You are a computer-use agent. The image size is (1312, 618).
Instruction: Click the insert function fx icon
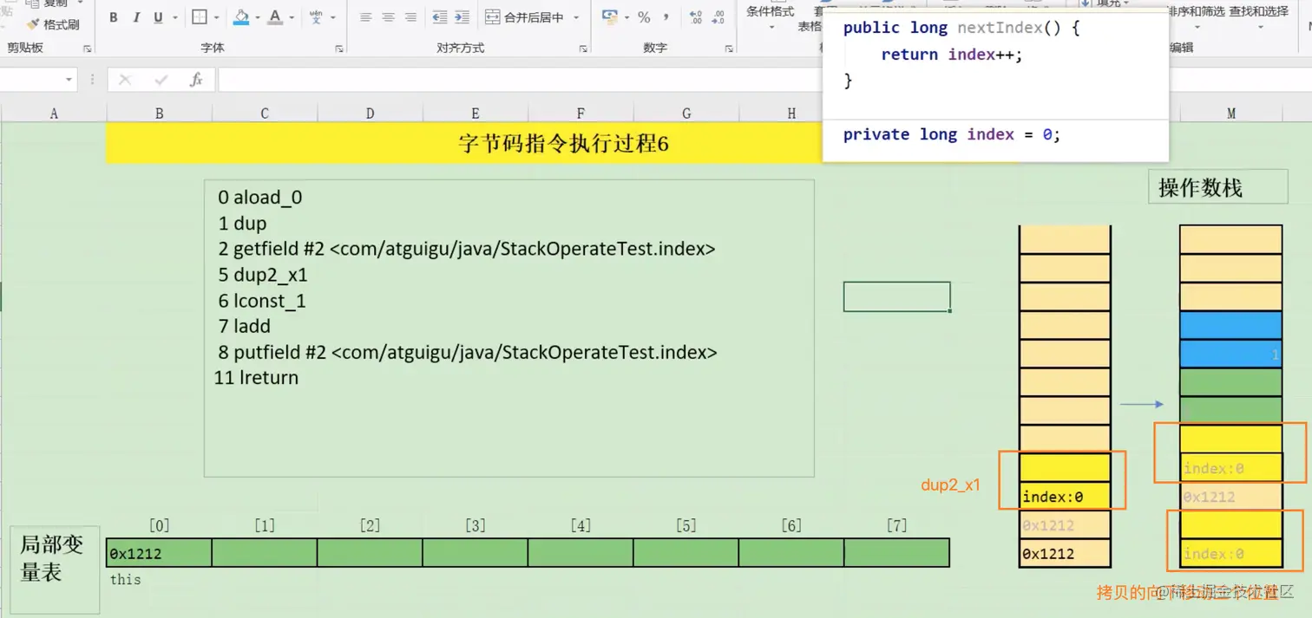pyautogui.click(x=196, y=80)
